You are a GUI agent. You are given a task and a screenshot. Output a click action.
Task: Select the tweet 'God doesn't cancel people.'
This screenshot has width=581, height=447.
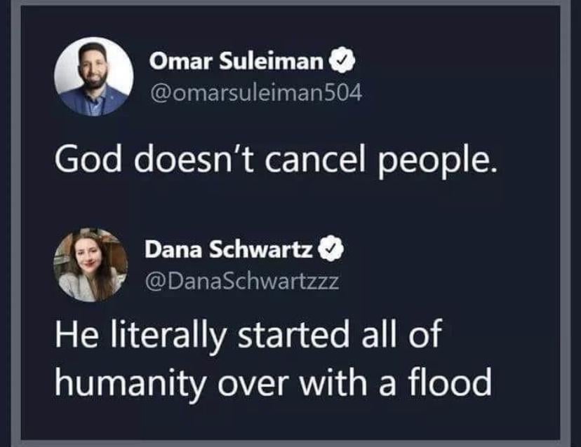275,159
